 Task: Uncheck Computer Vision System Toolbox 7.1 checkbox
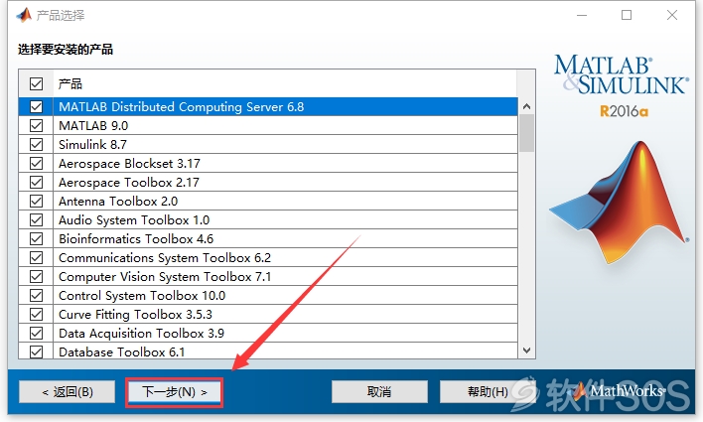(36, 276)
